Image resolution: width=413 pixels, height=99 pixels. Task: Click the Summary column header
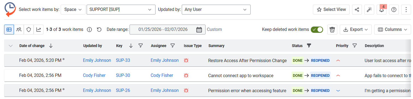(216, 46)
